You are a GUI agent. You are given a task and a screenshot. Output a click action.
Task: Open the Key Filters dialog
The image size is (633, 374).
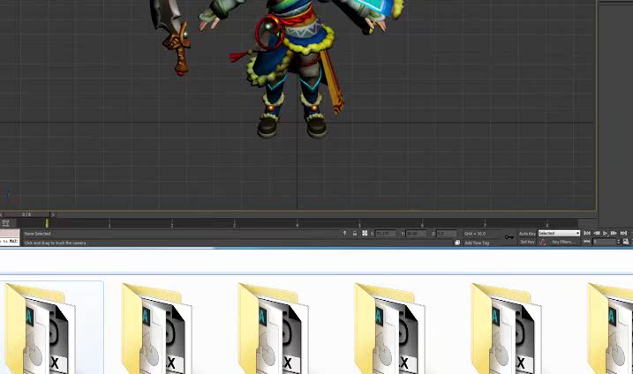[563, 242]
